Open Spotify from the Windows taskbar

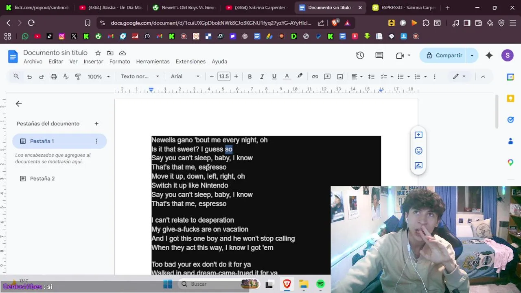point(320,284)
